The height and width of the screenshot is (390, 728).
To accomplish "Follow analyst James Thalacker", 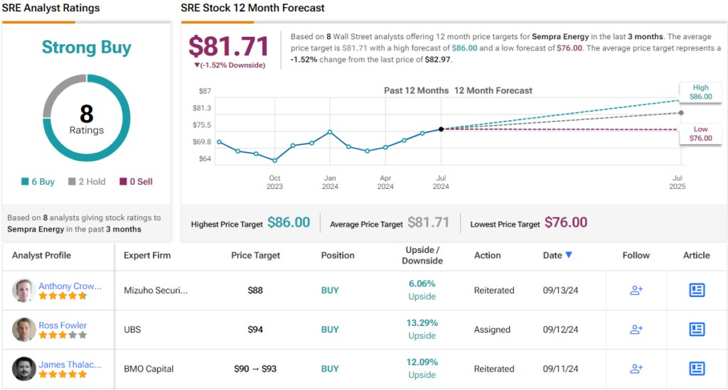I will coord(636,369).
